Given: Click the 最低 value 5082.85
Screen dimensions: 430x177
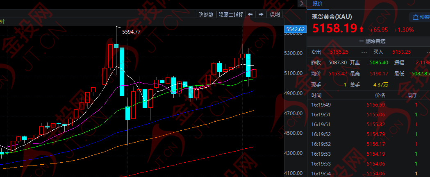Looking at the screenshot, I should pos(421,73).
